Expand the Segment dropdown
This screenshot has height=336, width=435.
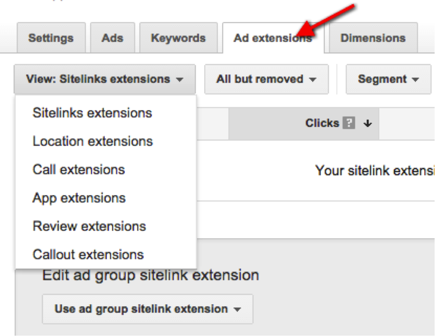coord(388,79)
